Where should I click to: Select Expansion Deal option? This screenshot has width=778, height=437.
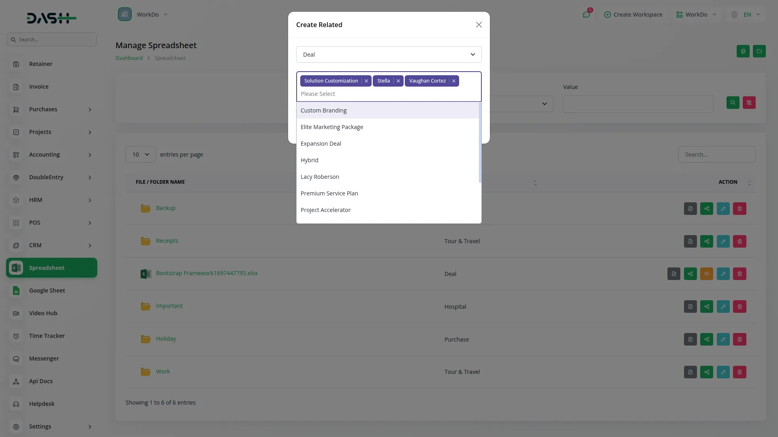(321, 144)
